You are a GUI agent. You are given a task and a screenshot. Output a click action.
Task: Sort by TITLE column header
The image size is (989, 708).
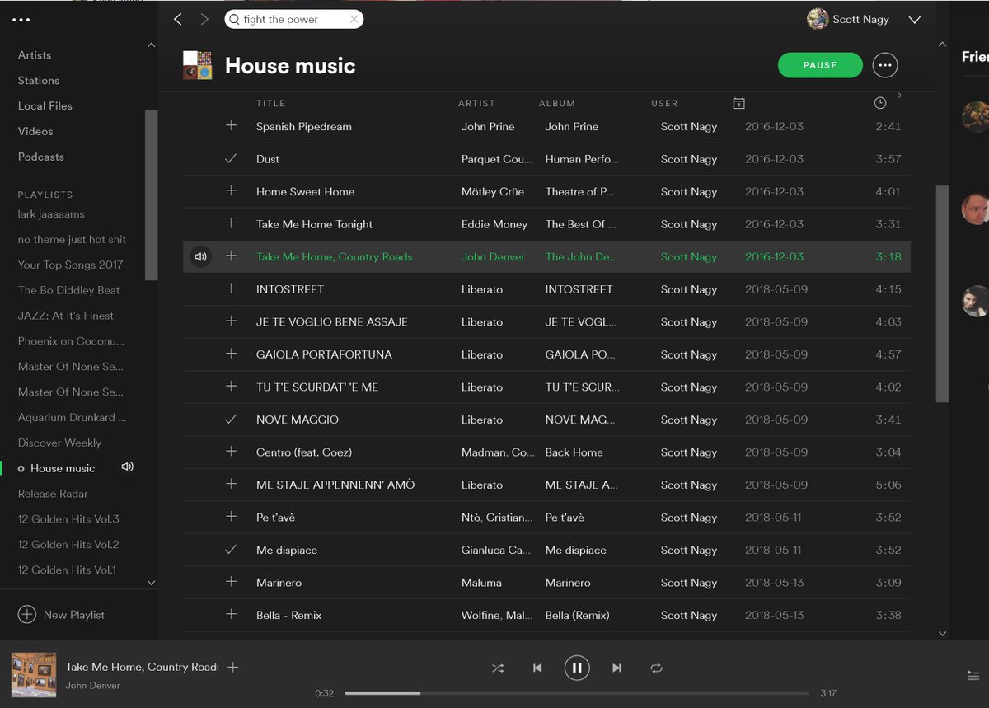point(270,103)
